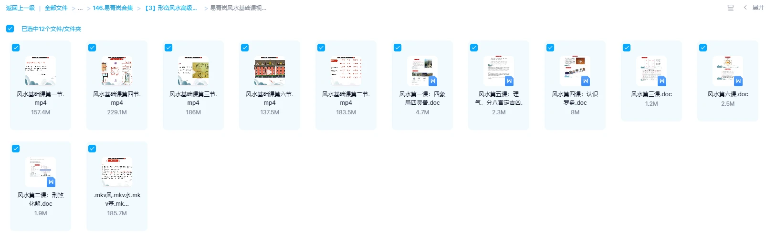The width and height of the screenshot is (766, 241).
Task: Uncheck the select-all checkbox for 12 files
Action: [10, 29]
